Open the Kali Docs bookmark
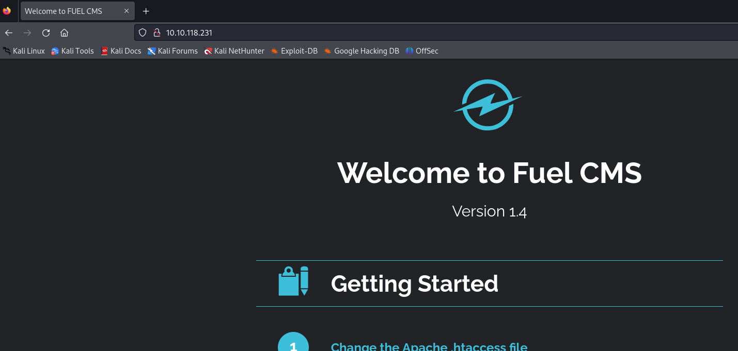 tap(121, 51)
